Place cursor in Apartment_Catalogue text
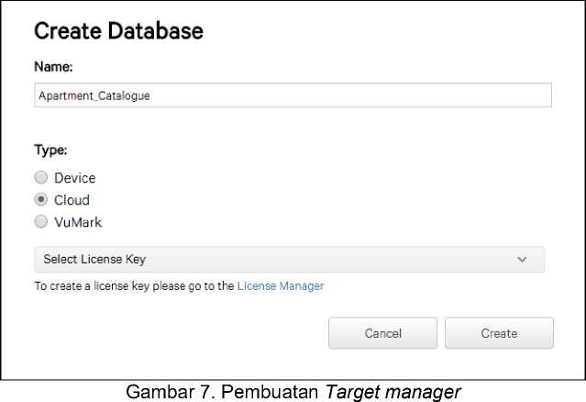This screenshot has width=586, height=402. (94, 95)
